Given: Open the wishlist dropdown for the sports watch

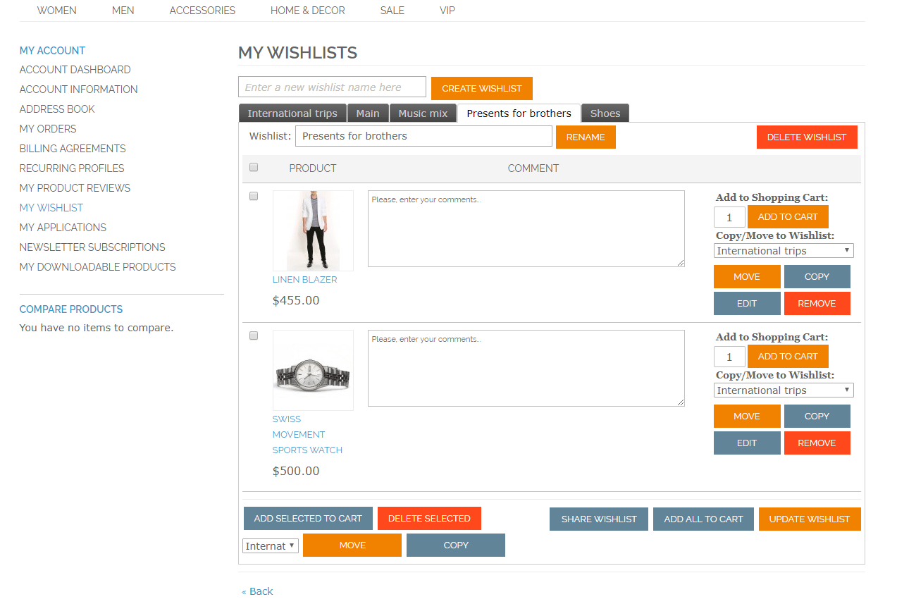Looking at the screenshot, I should [x=783, y=390].
